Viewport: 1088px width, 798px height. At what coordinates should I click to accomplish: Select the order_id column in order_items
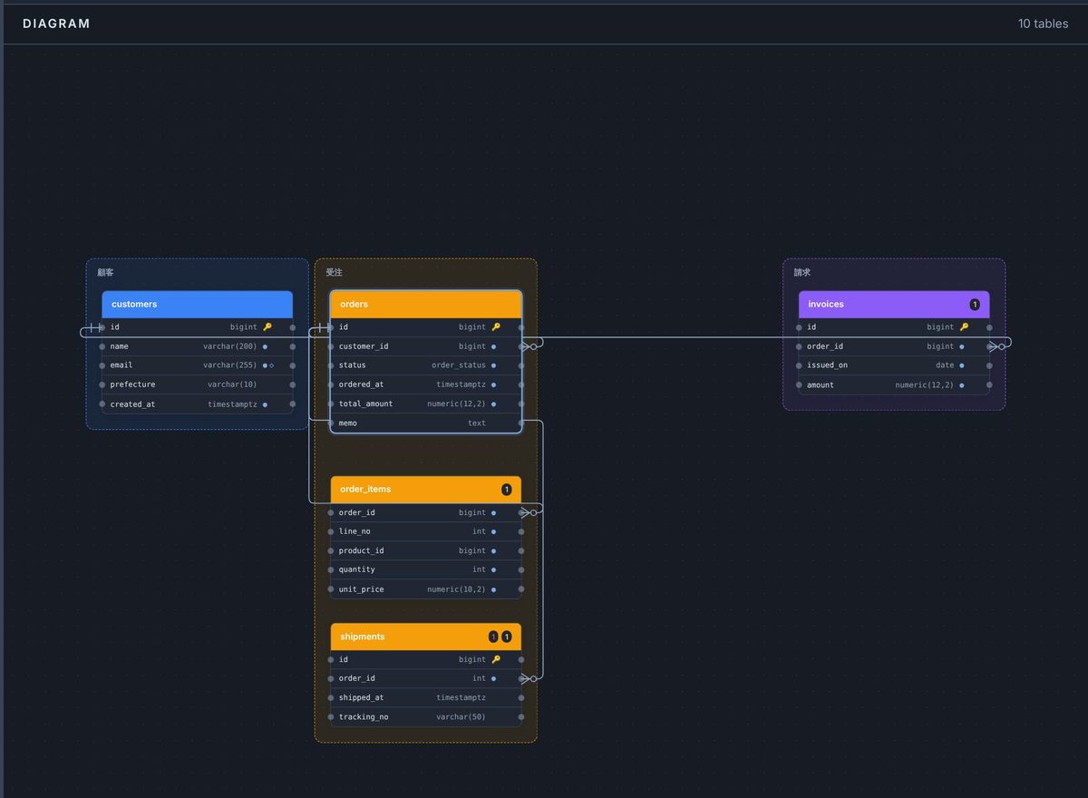(426, 512)
